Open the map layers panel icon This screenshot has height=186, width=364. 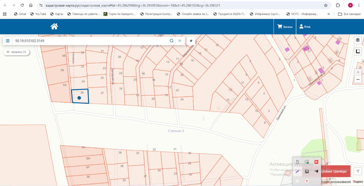pos(358,40)
